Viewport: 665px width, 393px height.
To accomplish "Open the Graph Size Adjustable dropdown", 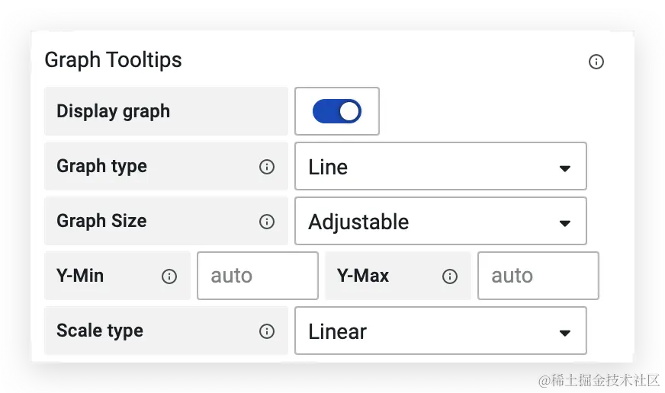I will click(441, 221).
